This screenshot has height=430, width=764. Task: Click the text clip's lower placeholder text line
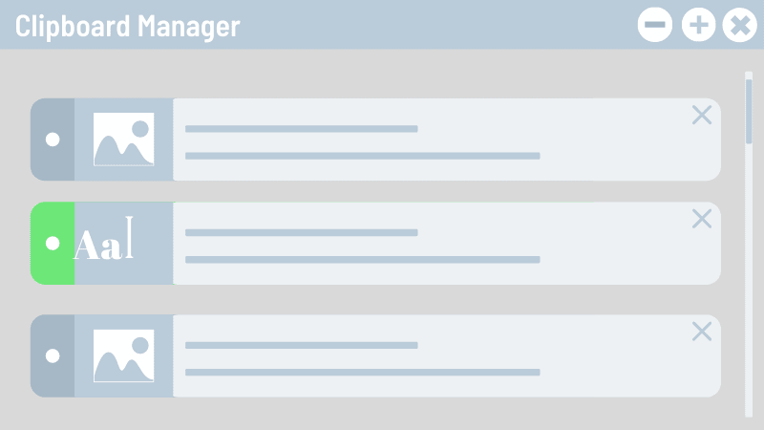pyautogui.click(x=363, y=259)
